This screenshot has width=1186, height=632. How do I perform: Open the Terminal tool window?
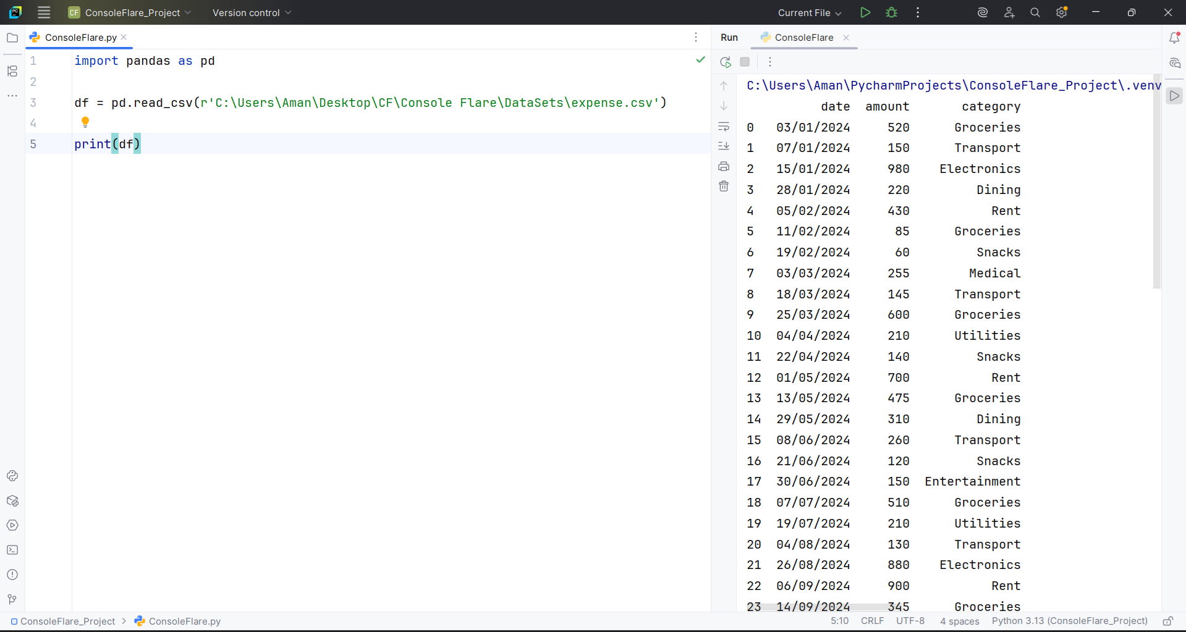[x=12, y=550]
